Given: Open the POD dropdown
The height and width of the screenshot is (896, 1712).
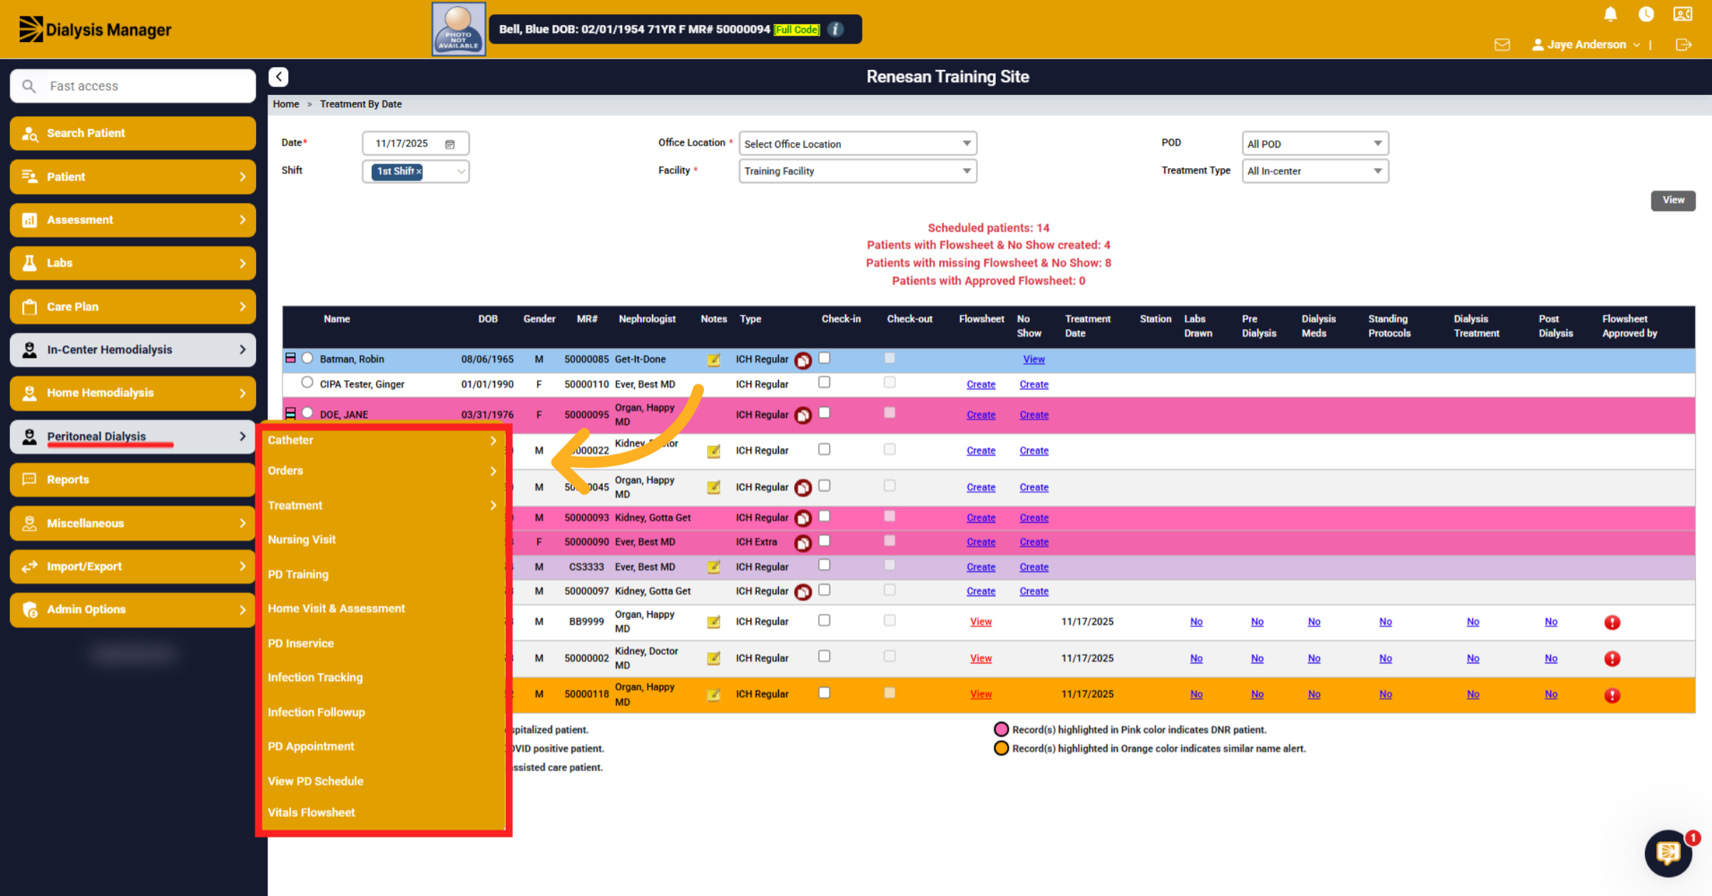Looking at the screenshot, I should pyautogui.click(x=1315, y=143).
